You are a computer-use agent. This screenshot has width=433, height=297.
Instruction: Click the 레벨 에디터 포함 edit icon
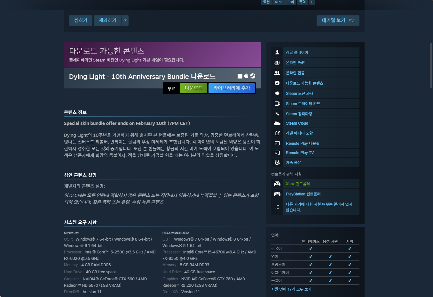[x=277, y=133]
